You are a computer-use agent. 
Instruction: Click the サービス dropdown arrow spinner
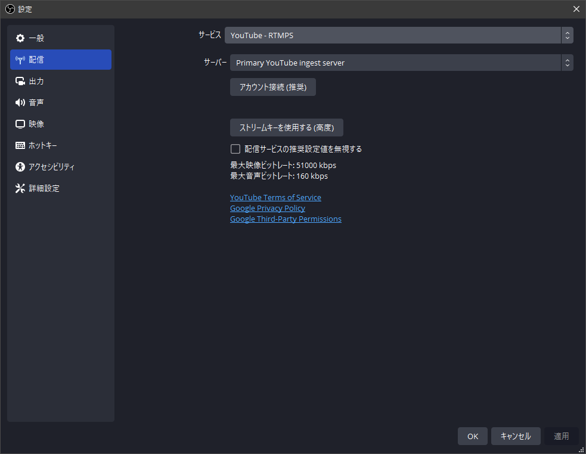tap(567, 35)
